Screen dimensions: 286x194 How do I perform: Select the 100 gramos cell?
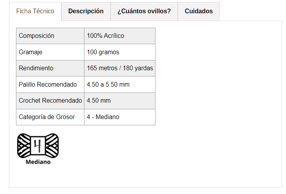coord(120,52)
